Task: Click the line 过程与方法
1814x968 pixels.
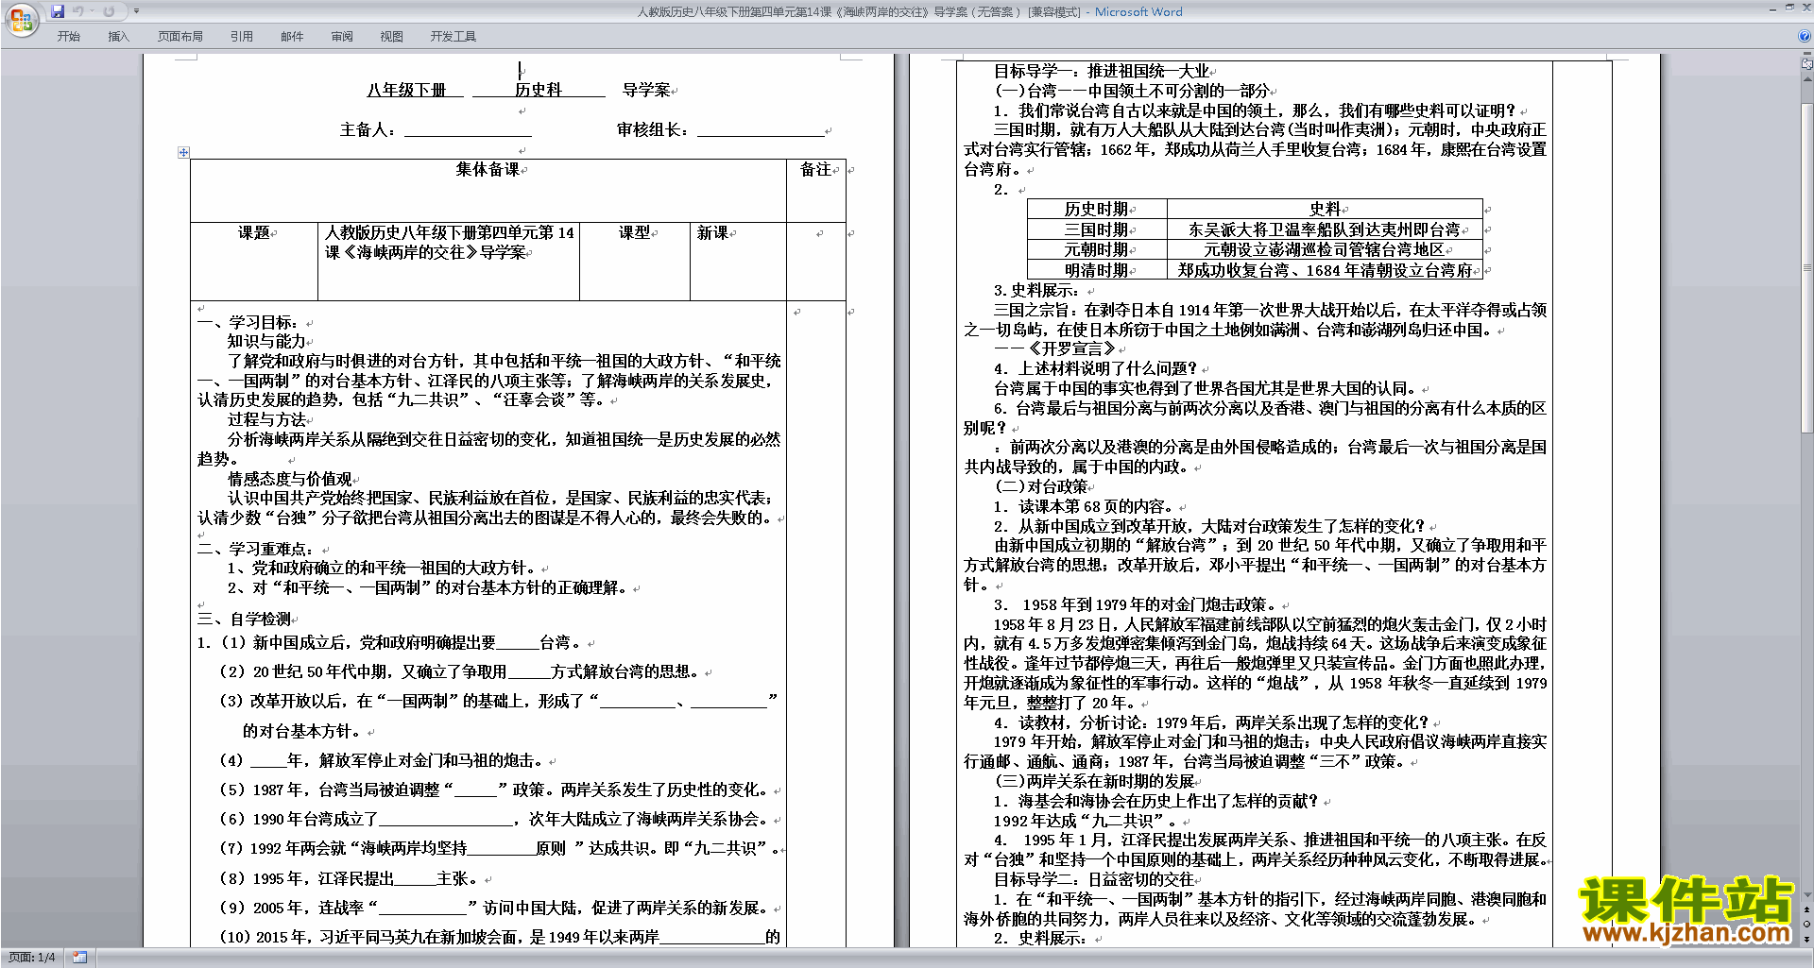Action: tap(266, 419)
